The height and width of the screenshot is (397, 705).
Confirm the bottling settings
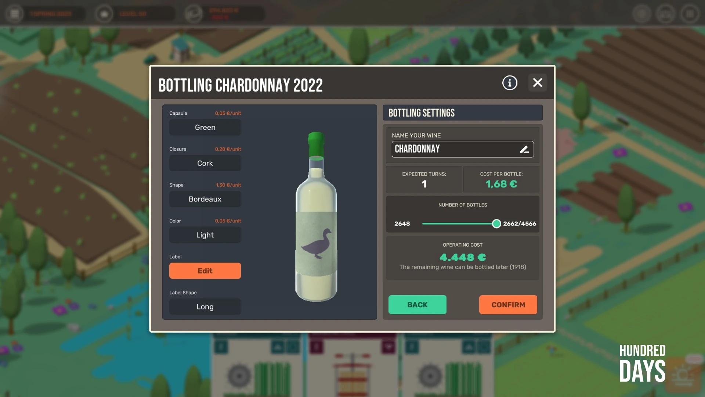click(508, 305)
